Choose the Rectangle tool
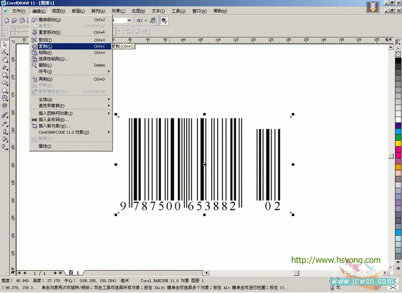This screenshot has width=402, height=293. (x=5, y=75)
